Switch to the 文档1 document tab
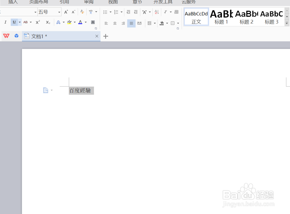Screen dimensions: 290x214 coord(61,36)
